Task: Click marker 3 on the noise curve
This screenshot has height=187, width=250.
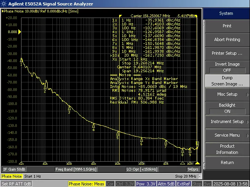Action: click(x=70, y=108)
